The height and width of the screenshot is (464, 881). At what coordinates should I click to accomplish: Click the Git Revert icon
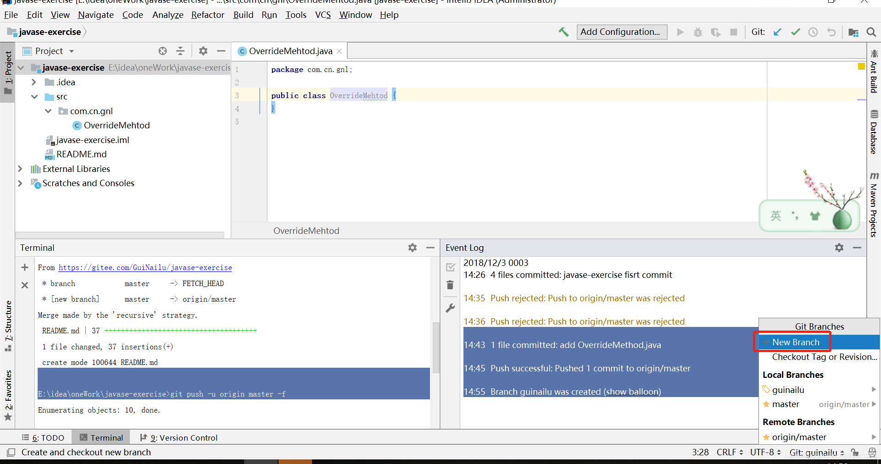[831, 32]
